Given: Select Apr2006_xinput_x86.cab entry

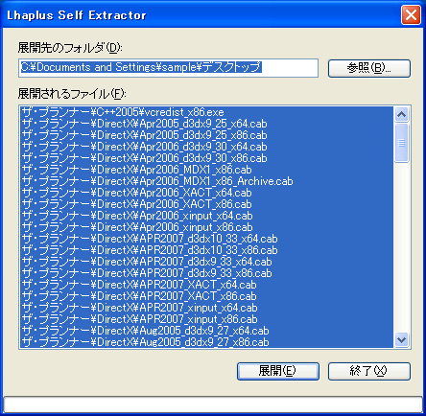Looking at the screenshot, I should [207, 227].
